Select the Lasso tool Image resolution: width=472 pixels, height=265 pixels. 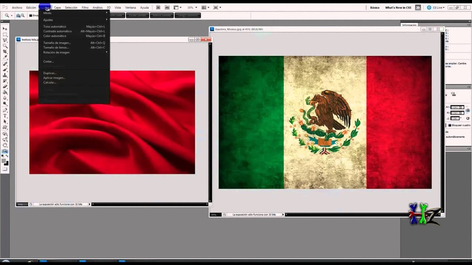[5, 40]
